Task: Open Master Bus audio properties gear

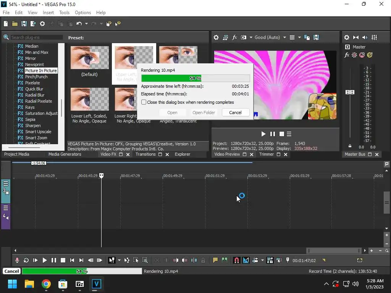Action: click(347, 37)
